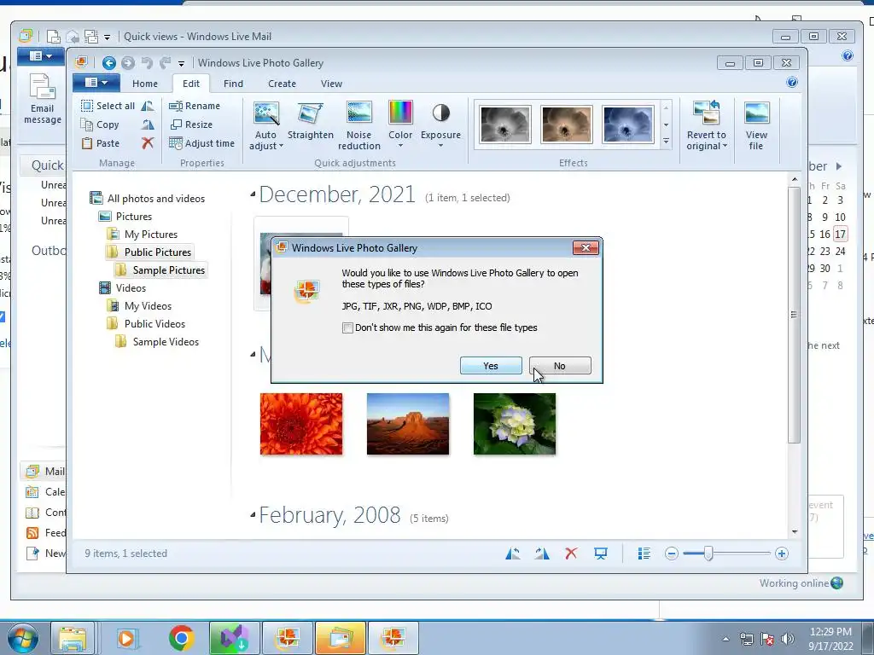Click the thumbnail size zoom slider
This screenshot has height=655, width=874.
708,554
